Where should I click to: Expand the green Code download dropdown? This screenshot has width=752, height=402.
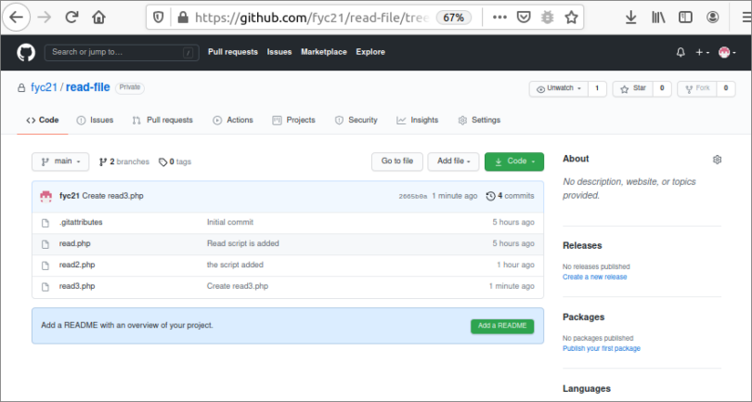pos(514,162)
